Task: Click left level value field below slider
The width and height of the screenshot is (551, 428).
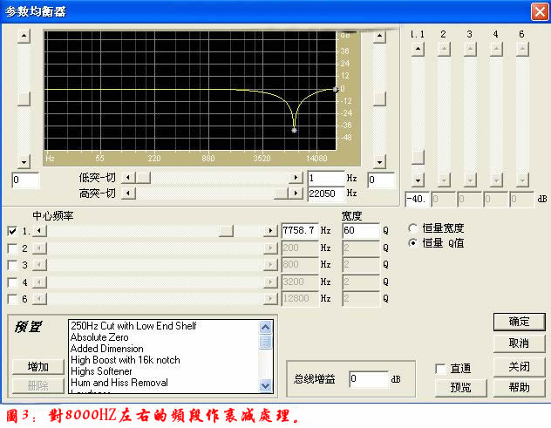Action: point(25,180)
